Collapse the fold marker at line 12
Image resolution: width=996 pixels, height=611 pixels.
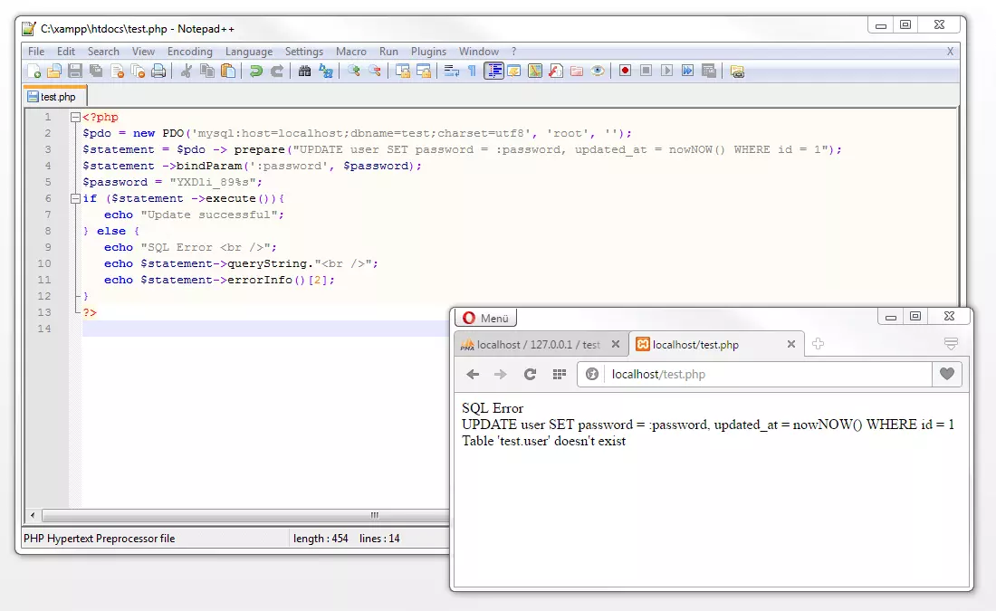pyautogui.click(x=75, y=296)
